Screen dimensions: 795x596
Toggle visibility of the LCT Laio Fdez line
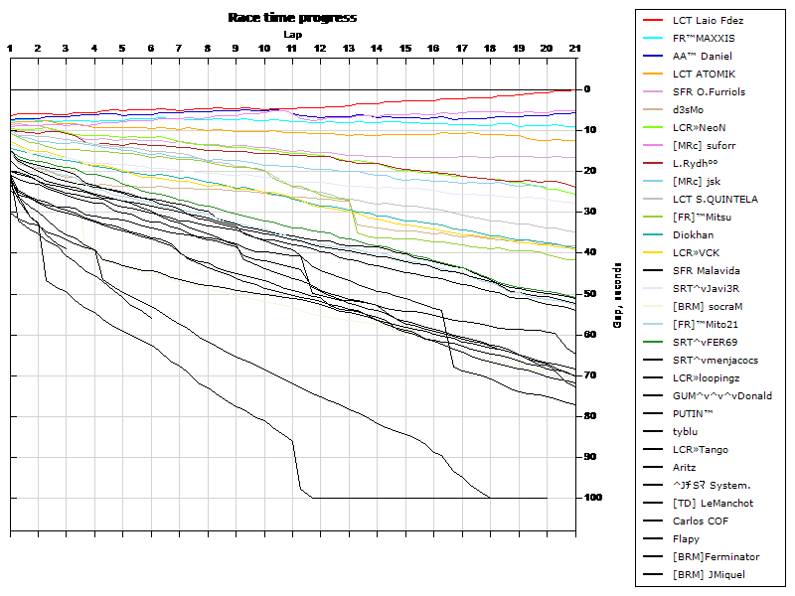click(711, 19)
